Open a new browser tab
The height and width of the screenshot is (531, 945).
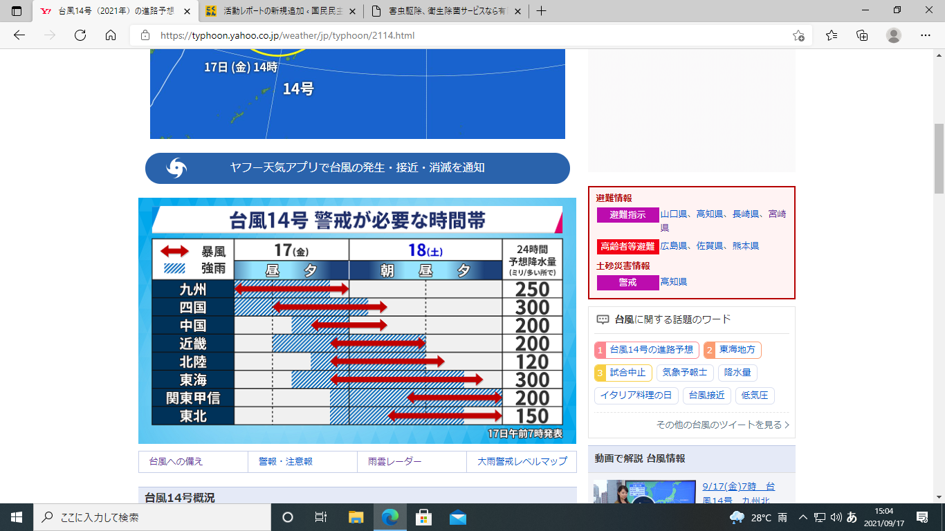coord(541,11)
